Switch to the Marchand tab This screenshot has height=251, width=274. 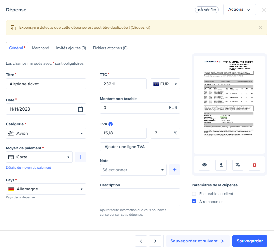pyautogui.click(x=40, y=48)
